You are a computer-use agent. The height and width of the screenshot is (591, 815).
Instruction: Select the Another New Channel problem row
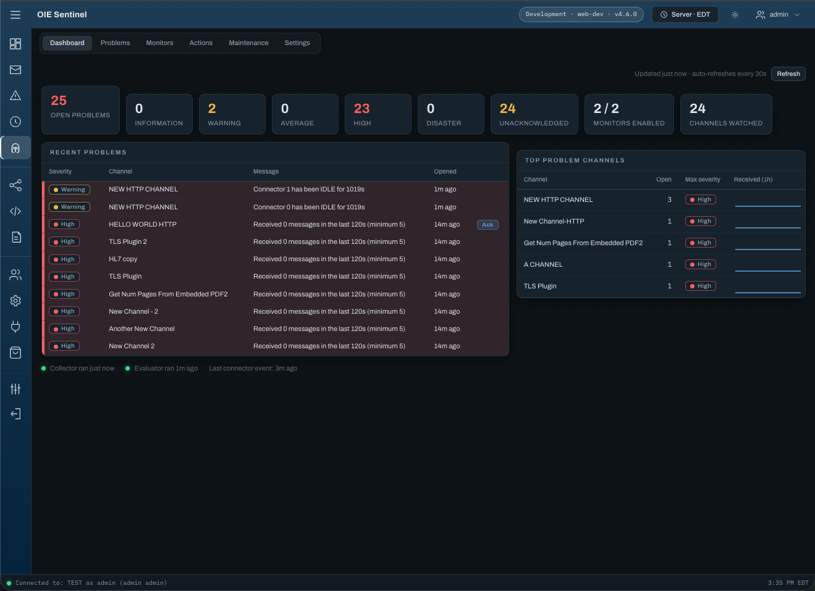coord(276,329)
